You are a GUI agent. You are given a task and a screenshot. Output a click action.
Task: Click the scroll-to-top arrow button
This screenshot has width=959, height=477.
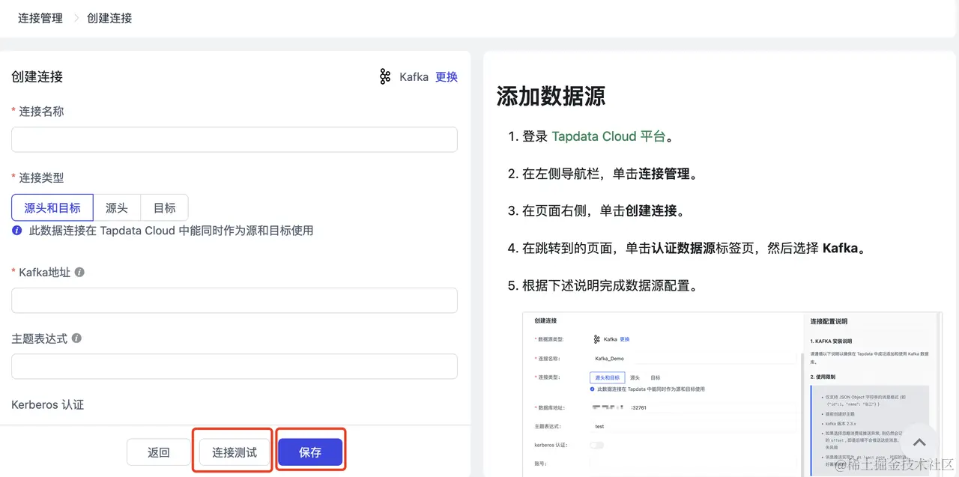[919, 443]
